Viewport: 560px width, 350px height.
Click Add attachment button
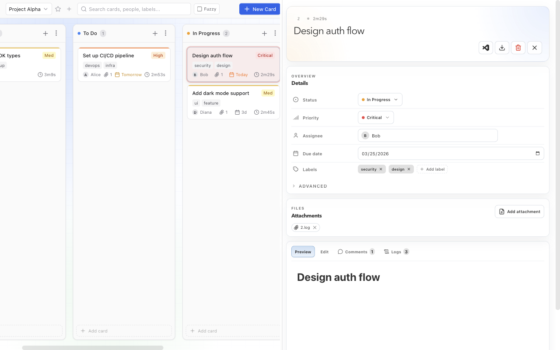519,212
